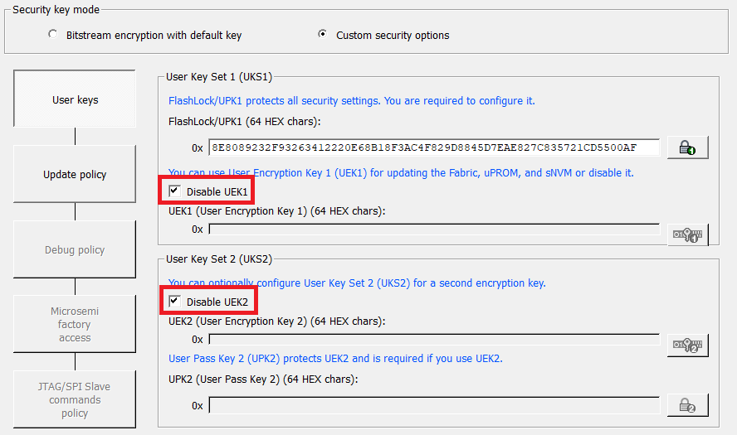This screenshot has width=737, height=435.
Task: Click the FlashLock/UPK1 lock icon button
Action: (688, 147)
